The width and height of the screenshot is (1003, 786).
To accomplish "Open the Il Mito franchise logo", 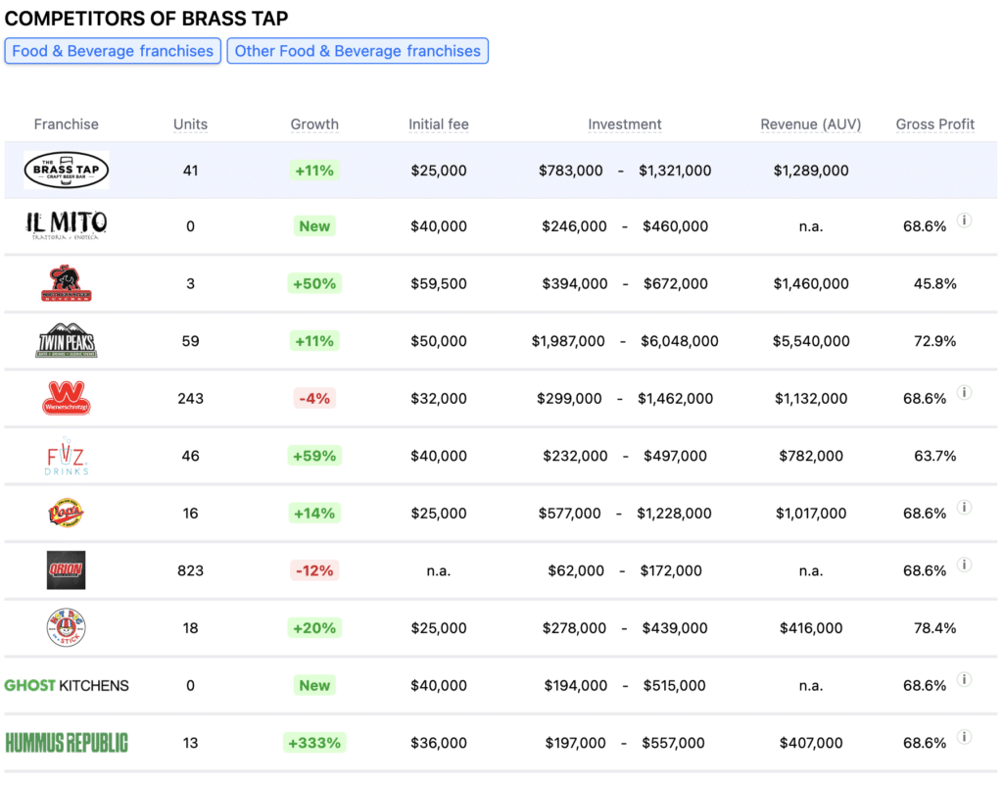I will (x=67, y=226).
